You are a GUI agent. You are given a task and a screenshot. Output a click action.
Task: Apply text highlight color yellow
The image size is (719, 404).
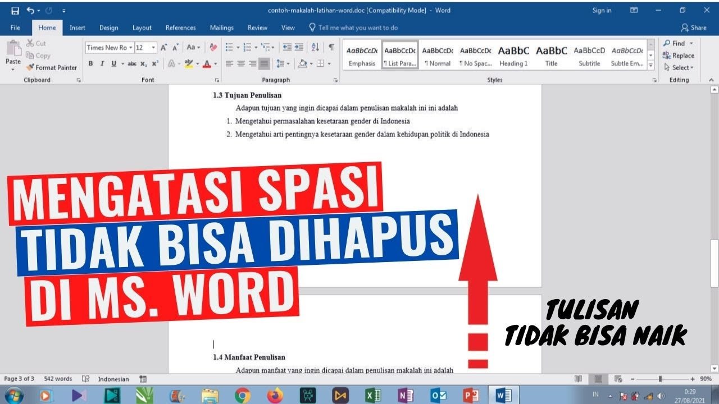[x=189, y=64]
